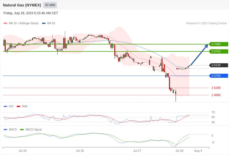Click the 9MA red legend swatch
This screenshot has width=229, height=155.
(x=19, y=107)
